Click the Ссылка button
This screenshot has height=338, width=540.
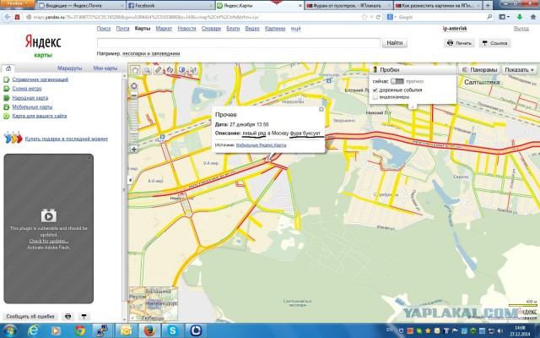(x=494, y=43)
